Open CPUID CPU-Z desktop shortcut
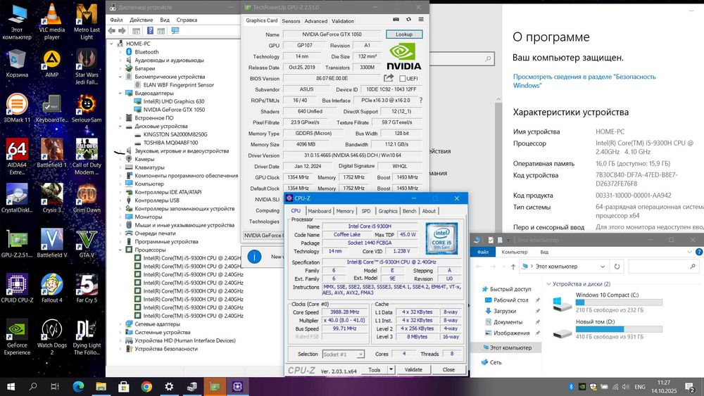704x396 pixels. click(17, 288)
